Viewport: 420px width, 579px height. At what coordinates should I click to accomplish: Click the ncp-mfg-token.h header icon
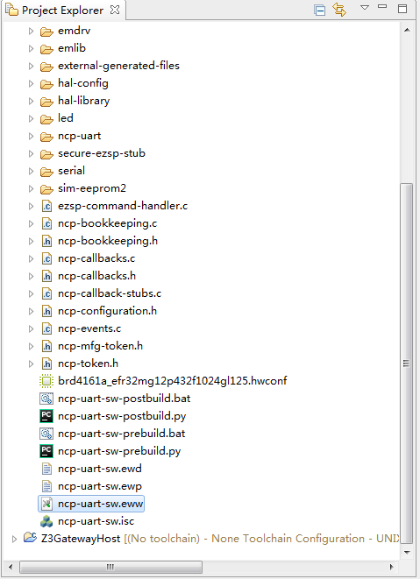pos(46,346)
